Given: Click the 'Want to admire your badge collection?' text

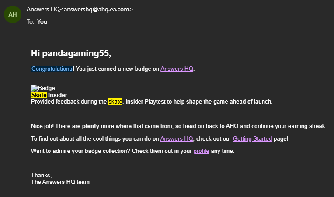Looking at the screenshot, I should [x=82, y=151].
